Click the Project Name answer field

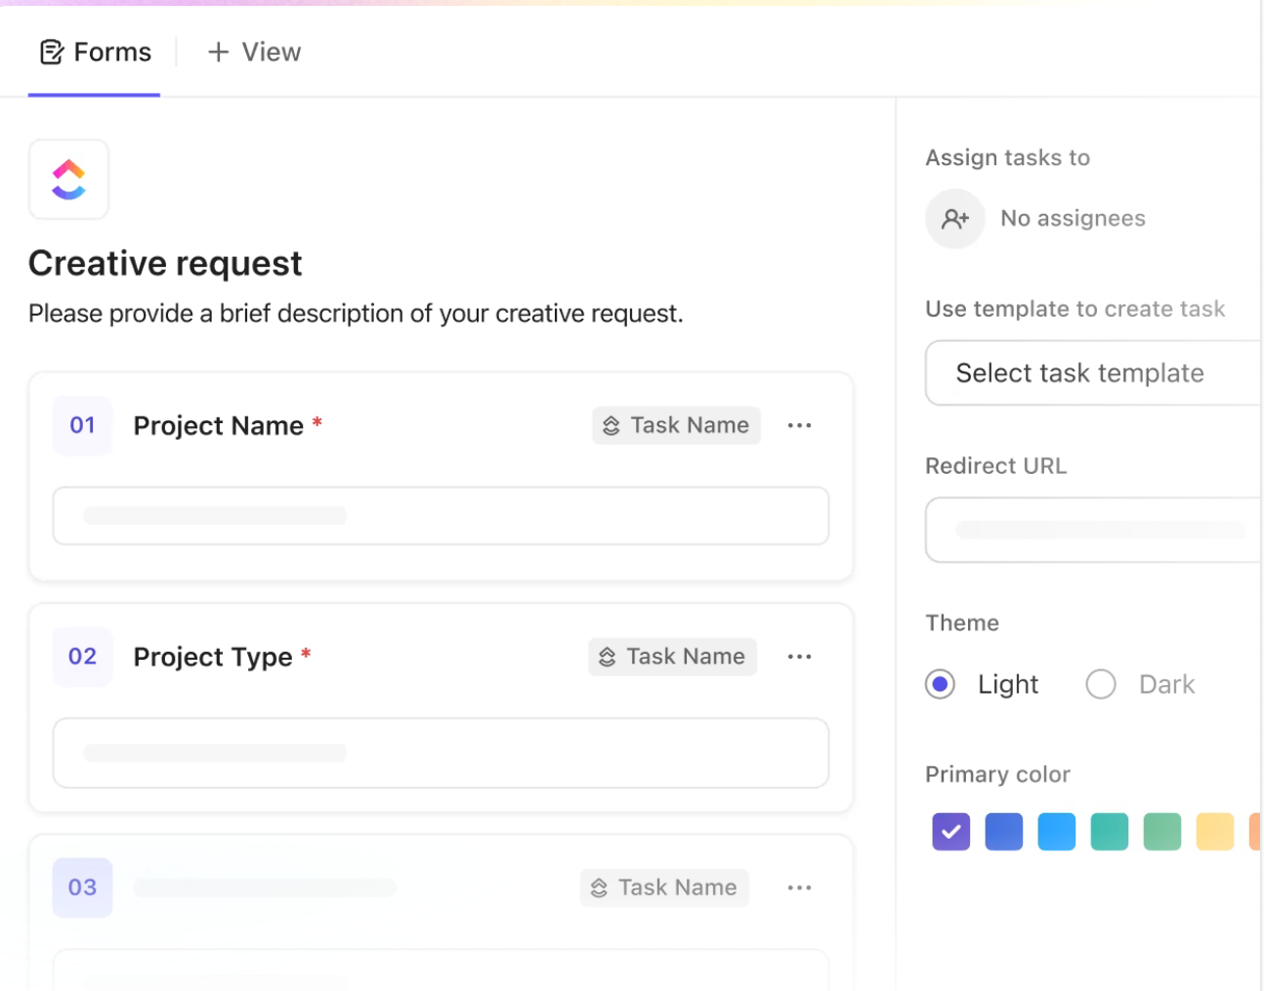[x=441, y=516]
